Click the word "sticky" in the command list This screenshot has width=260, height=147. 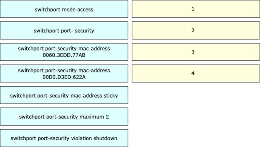110,95
